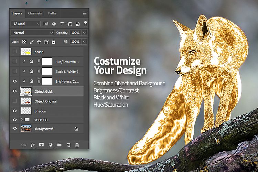
Task: Click the lock all padlock icon
Action: (53, 42)
